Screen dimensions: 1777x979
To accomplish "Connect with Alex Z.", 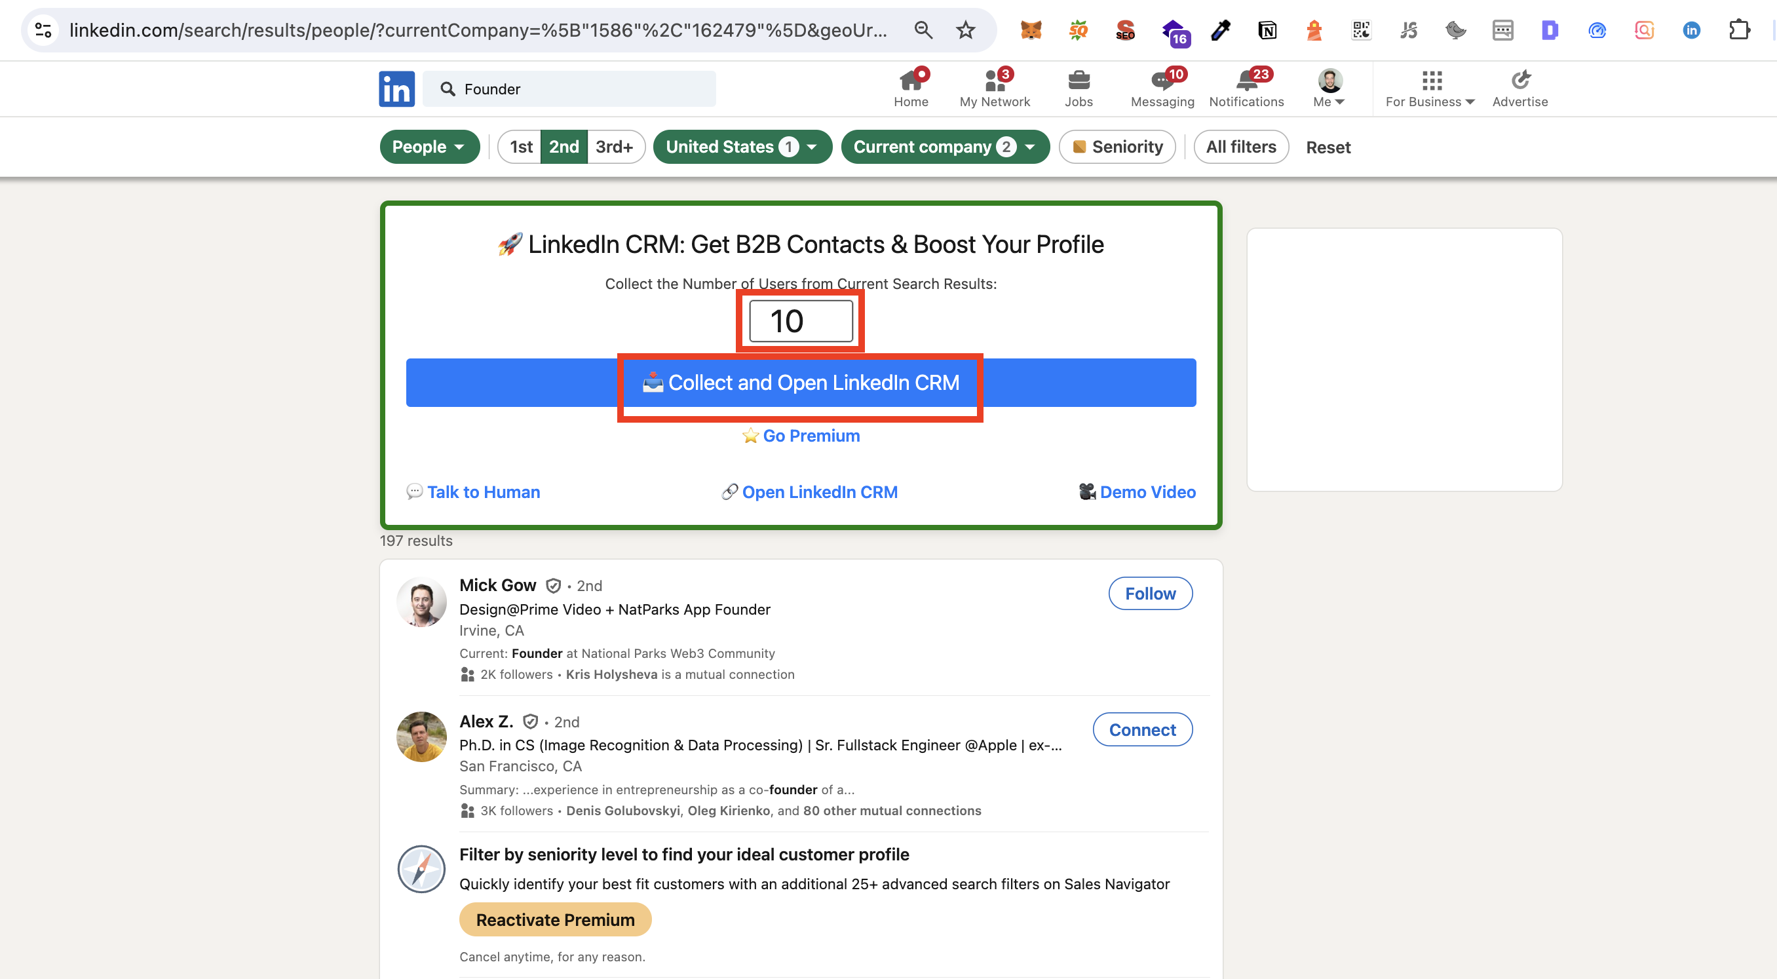I will click(x=1142, y=729).
